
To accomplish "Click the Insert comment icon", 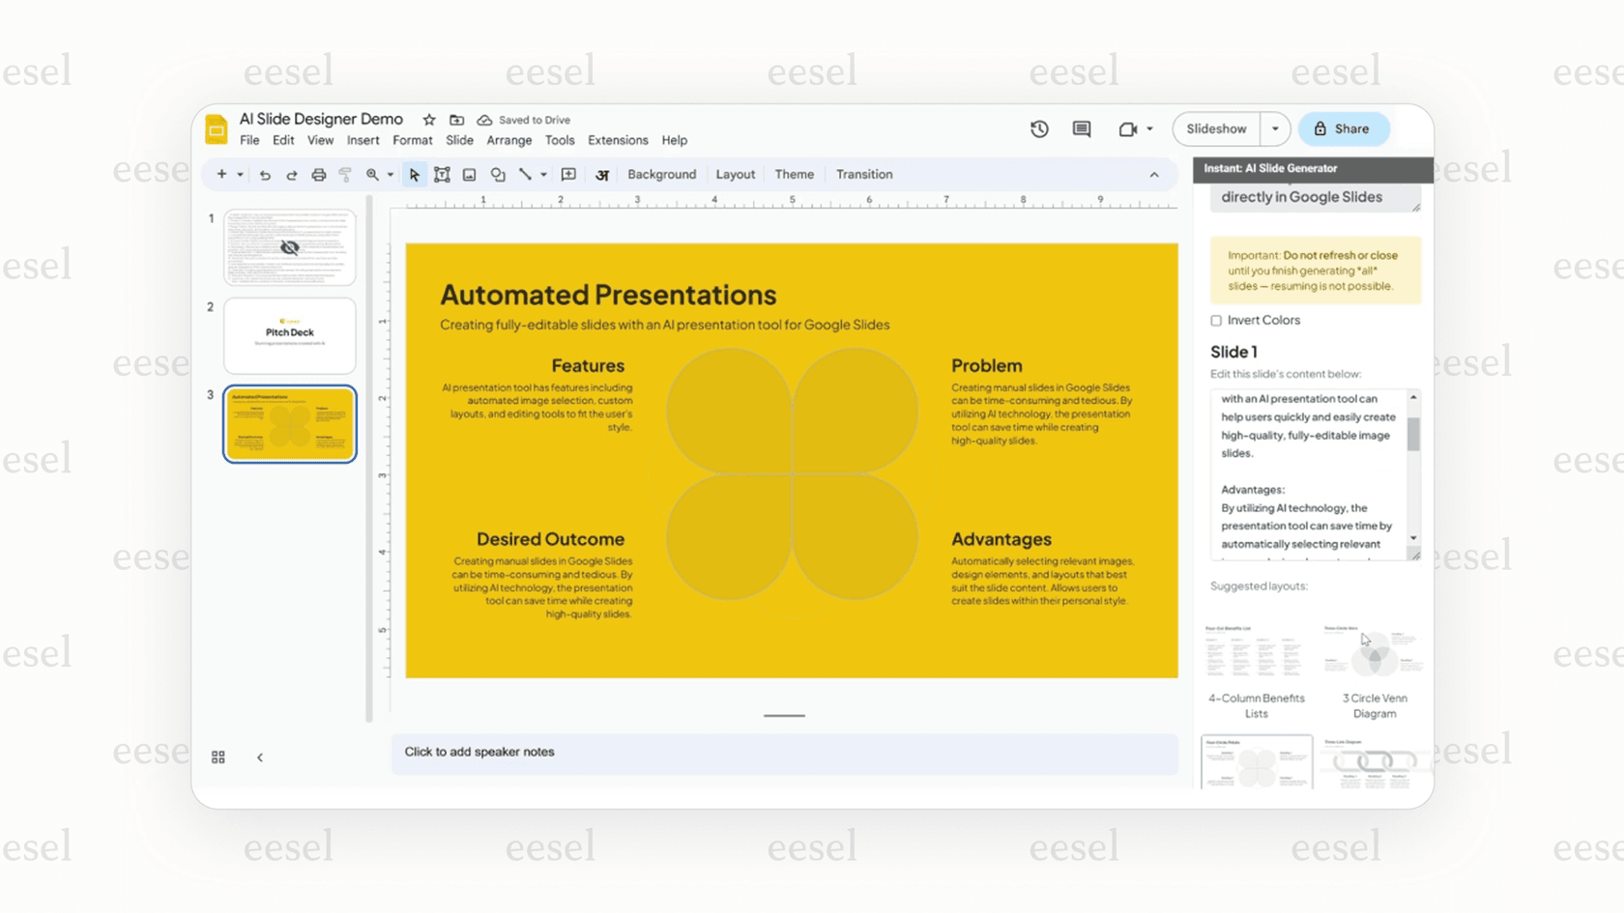I will point(568,174).
